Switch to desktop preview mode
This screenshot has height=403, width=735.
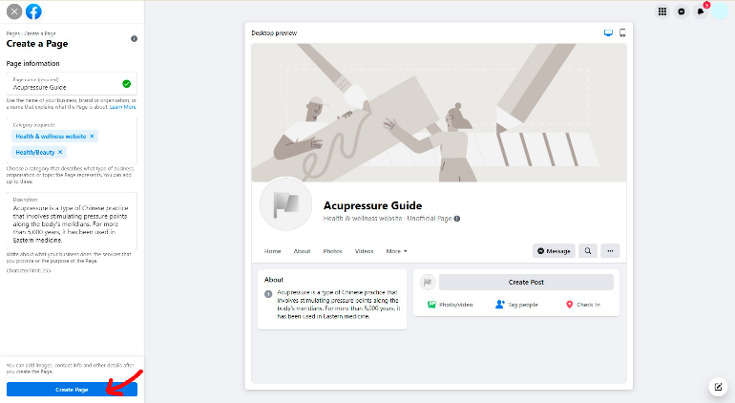pos(608,32)
